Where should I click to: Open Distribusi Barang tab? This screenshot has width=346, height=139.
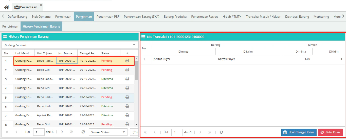coord(297,17)
